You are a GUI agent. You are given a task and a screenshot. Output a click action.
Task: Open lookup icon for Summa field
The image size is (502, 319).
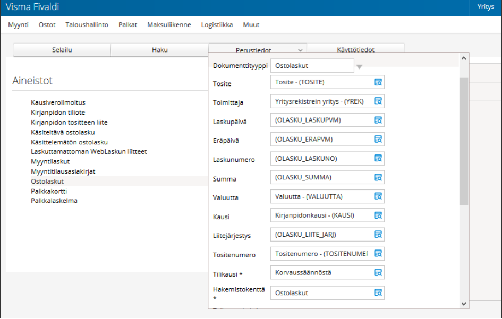coord(378,178)
